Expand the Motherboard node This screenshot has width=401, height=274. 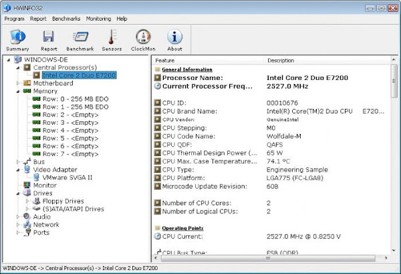(18, 83)
